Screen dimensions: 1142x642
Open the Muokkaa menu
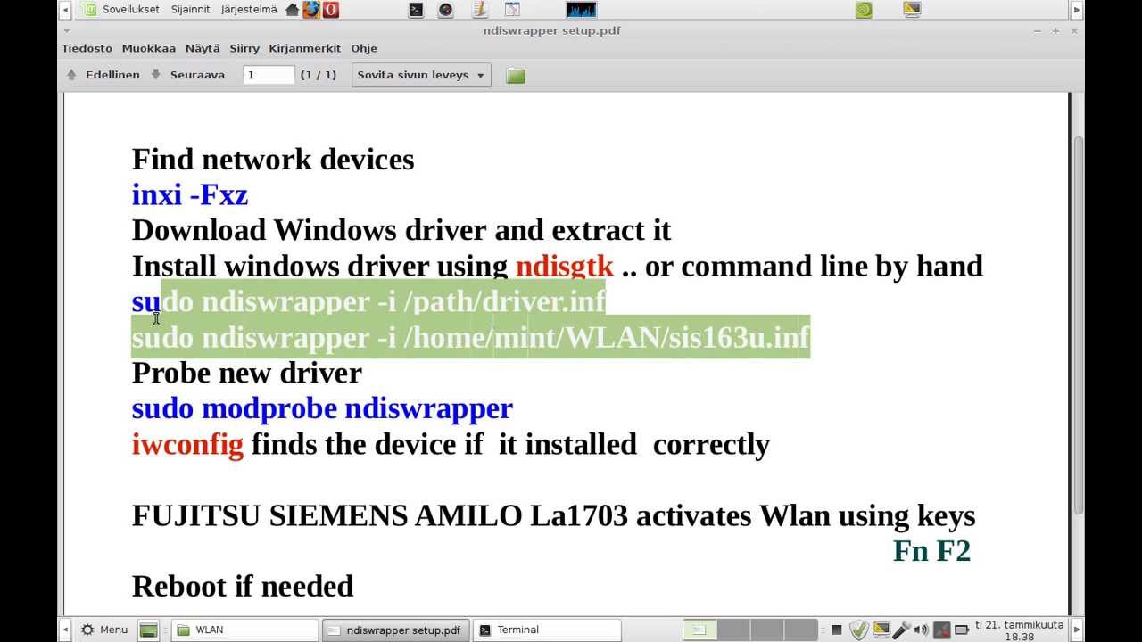point(149,48)
